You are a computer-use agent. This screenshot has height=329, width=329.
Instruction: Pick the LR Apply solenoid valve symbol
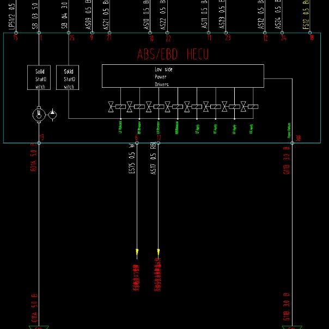231,107
